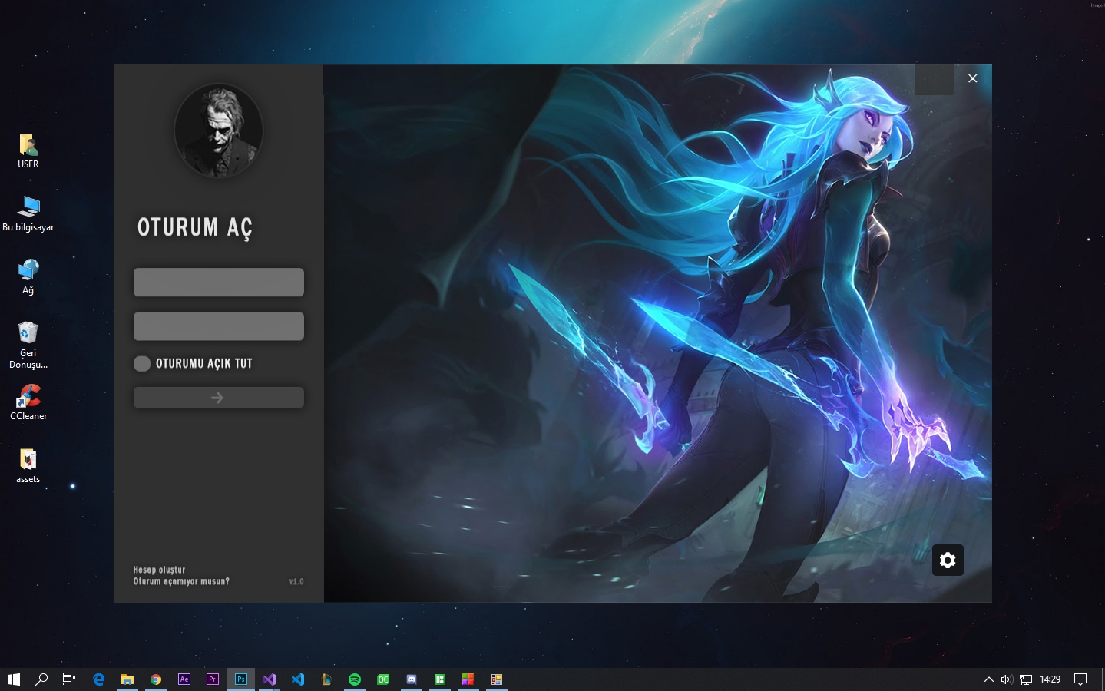
Task: Click the login arrow button
Action: coord(219,398)
